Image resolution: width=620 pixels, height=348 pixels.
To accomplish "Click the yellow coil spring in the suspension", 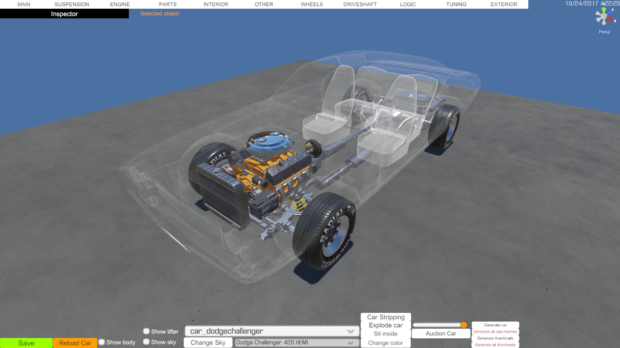I will [299, 204].
